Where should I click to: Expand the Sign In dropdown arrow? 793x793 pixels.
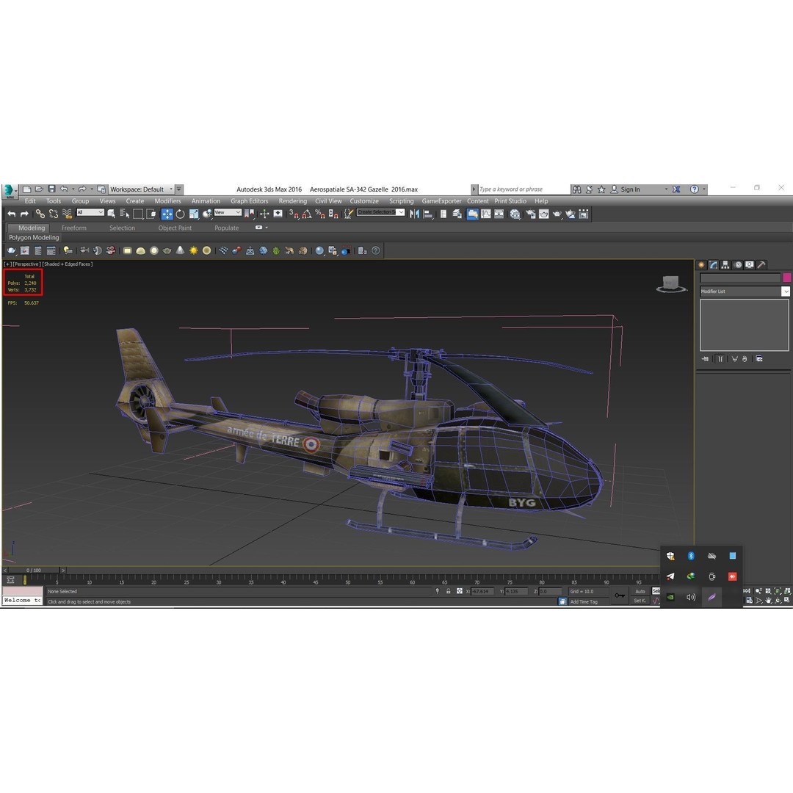pos(666,189)
